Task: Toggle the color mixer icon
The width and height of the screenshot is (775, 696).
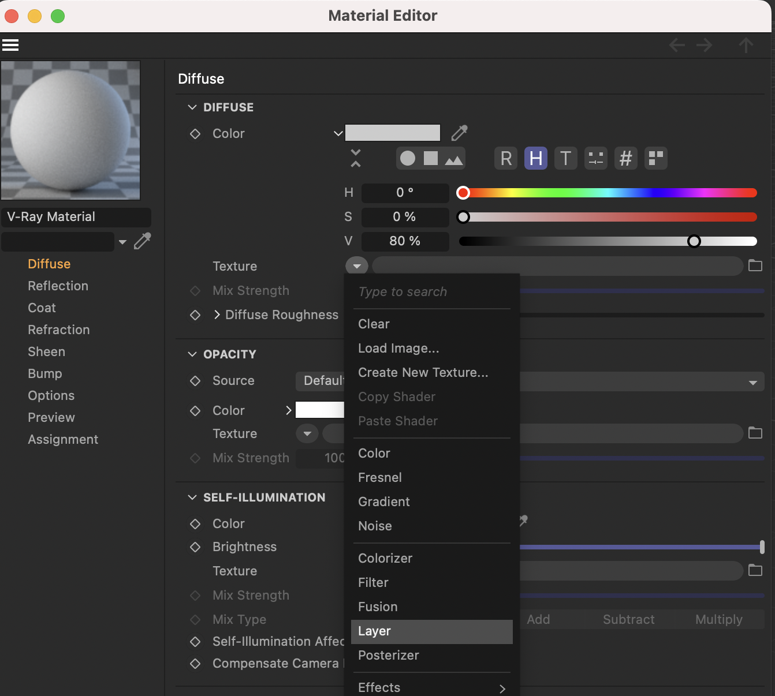Action: (x=596, y=158)
